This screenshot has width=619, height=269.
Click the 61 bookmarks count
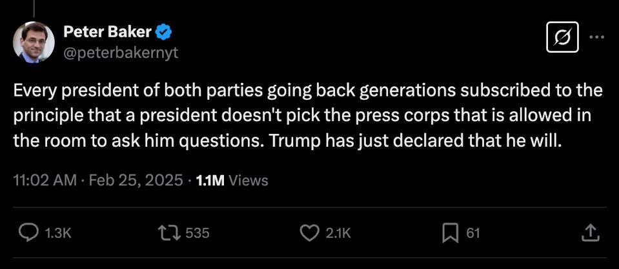pos(473,233)
